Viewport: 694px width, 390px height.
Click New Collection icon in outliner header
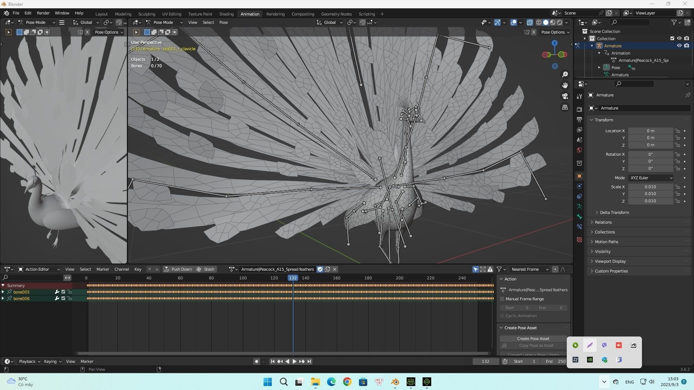[687, 22]
